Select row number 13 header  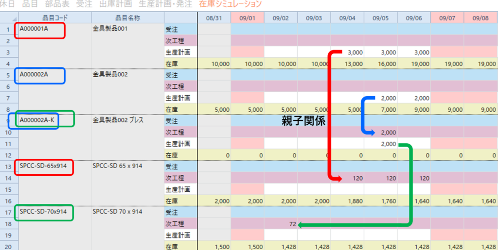(x=7, y=167)
